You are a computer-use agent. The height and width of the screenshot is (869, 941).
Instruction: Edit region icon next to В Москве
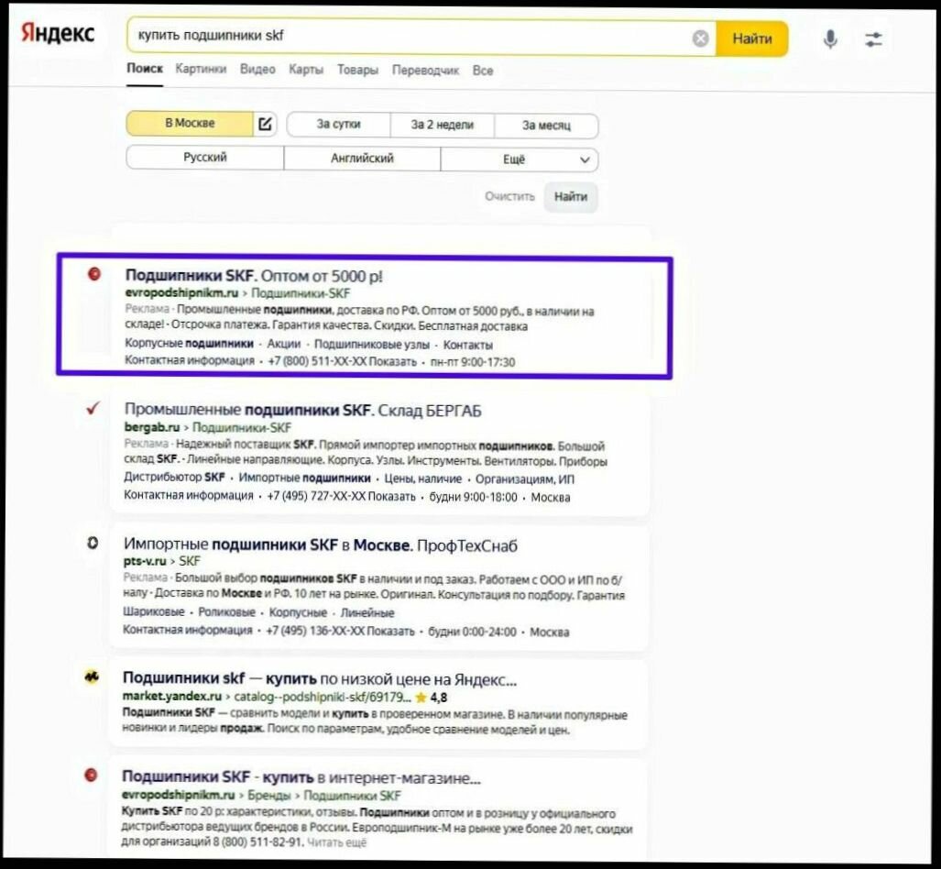265,125
